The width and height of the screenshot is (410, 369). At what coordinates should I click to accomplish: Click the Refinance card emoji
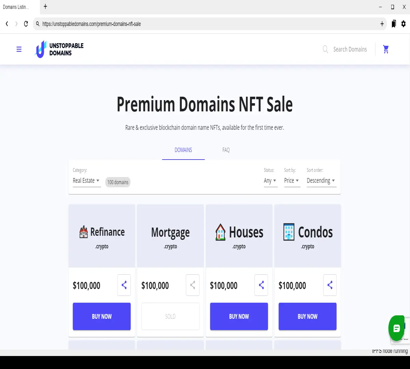click(84, 232)
